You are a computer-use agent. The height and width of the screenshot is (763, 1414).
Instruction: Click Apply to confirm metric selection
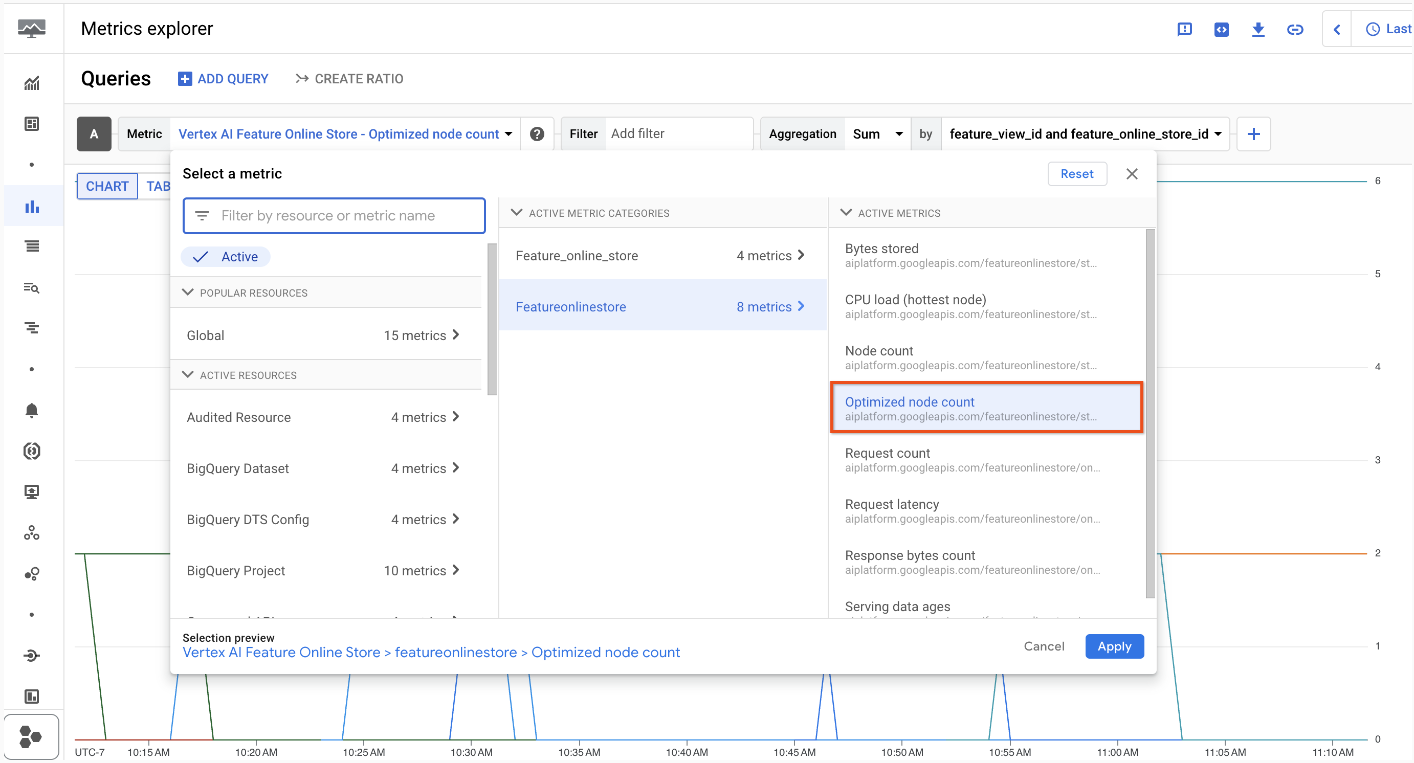tap(1114, 646)
